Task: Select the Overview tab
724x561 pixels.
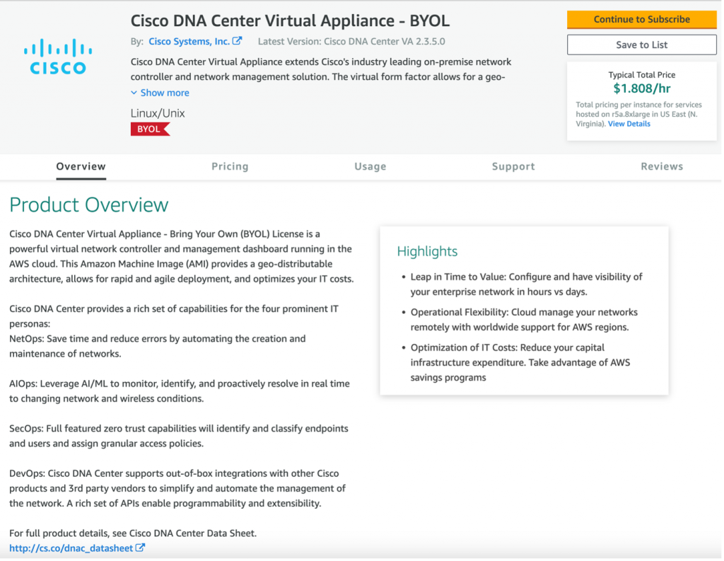Action: click(x=80, y=166)
